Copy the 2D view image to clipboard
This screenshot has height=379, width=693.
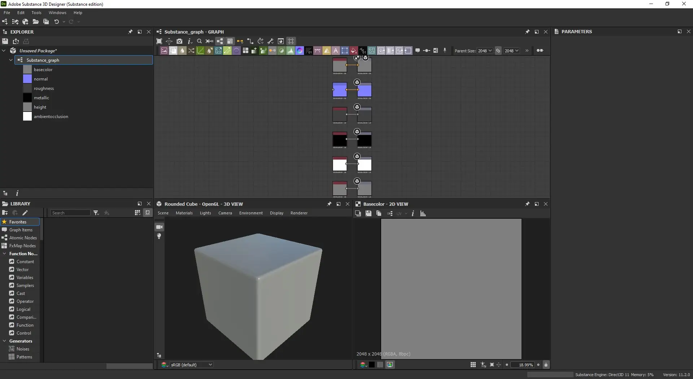point(379,214)
